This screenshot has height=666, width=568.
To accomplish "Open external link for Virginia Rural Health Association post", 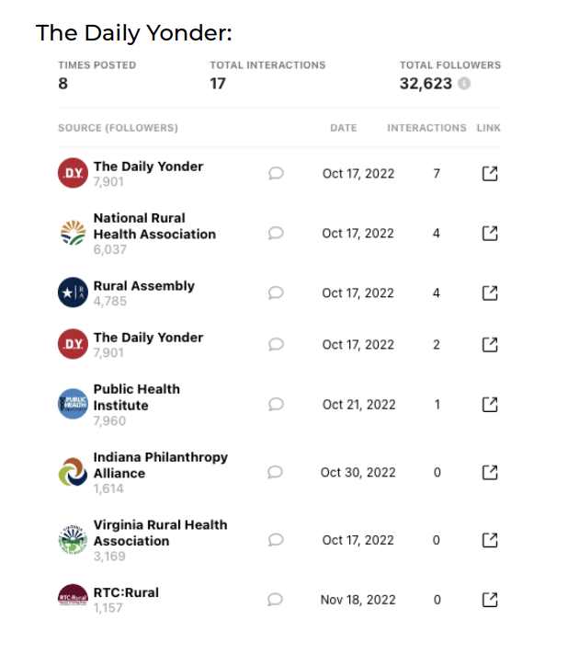I will 490,541.
